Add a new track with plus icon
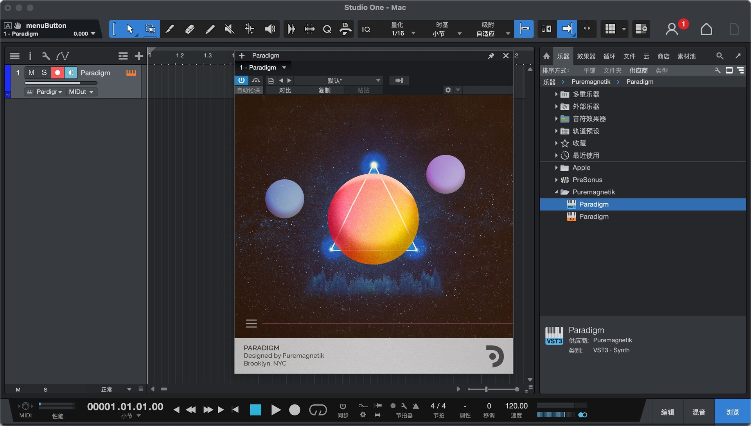The height and width of the screenshot is (426, 751). click(139, 56)
